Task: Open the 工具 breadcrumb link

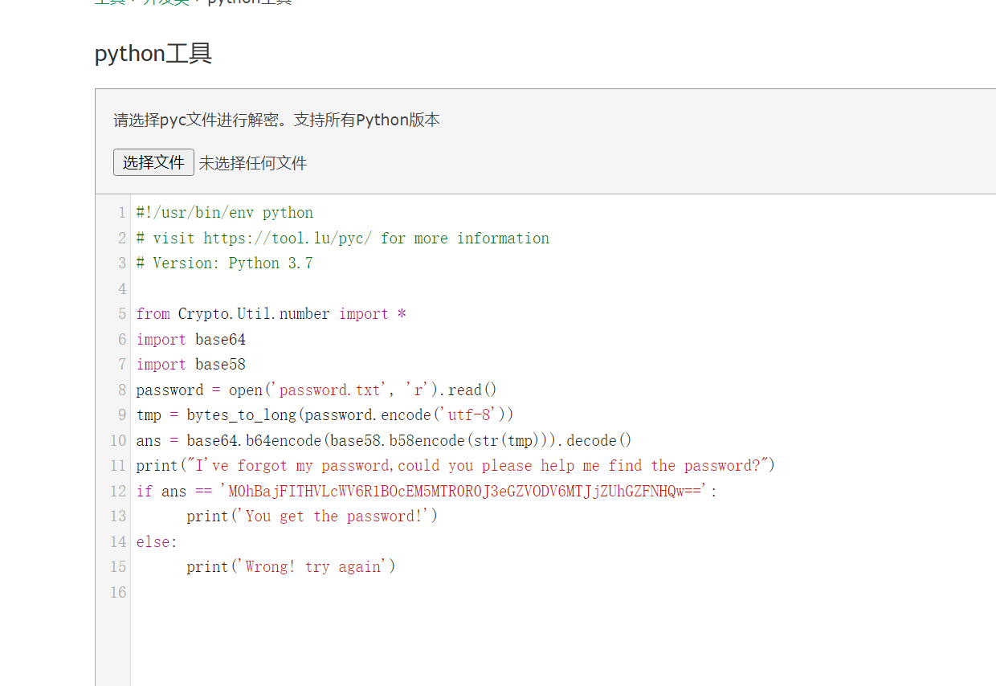Action: 107,2
